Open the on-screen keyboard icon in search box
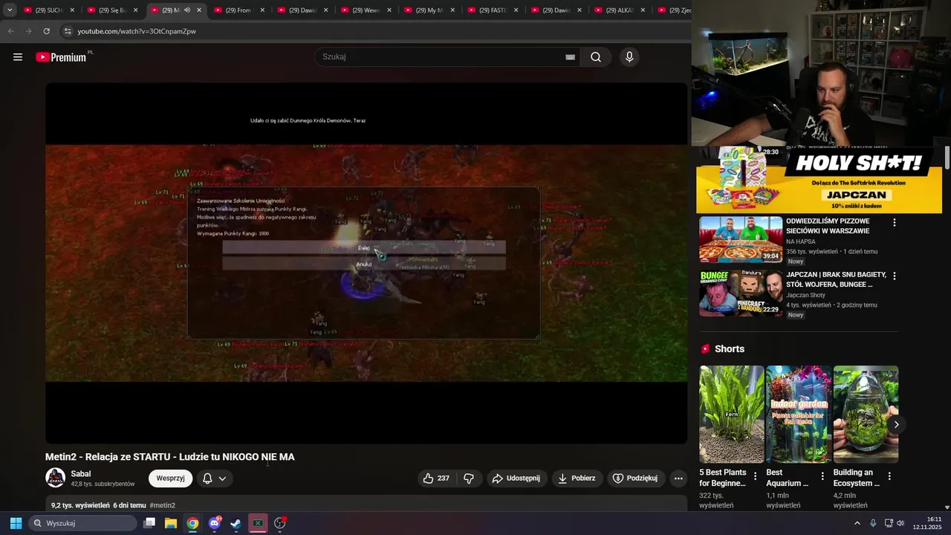951x535 pixels. 570,57
